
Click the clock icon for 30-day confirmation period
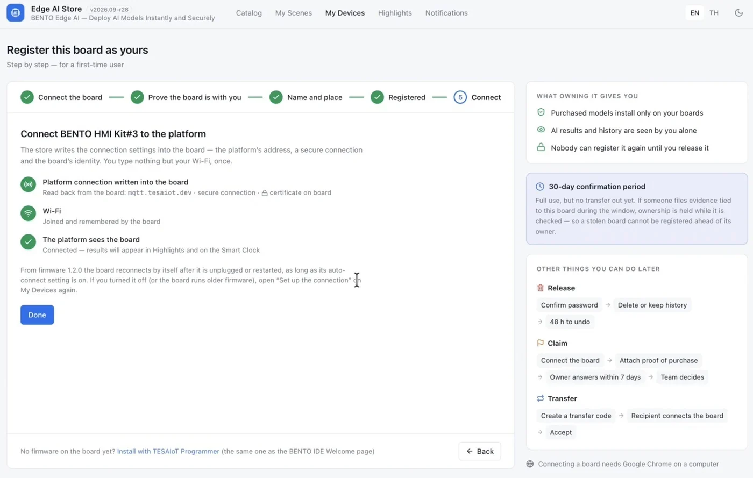[x=540, y=187]
